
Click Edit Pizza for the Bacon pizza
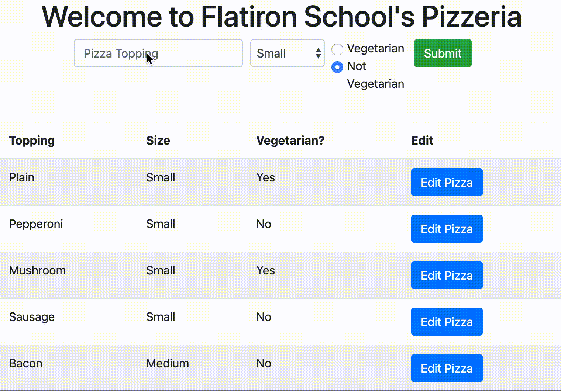point(447,368)
